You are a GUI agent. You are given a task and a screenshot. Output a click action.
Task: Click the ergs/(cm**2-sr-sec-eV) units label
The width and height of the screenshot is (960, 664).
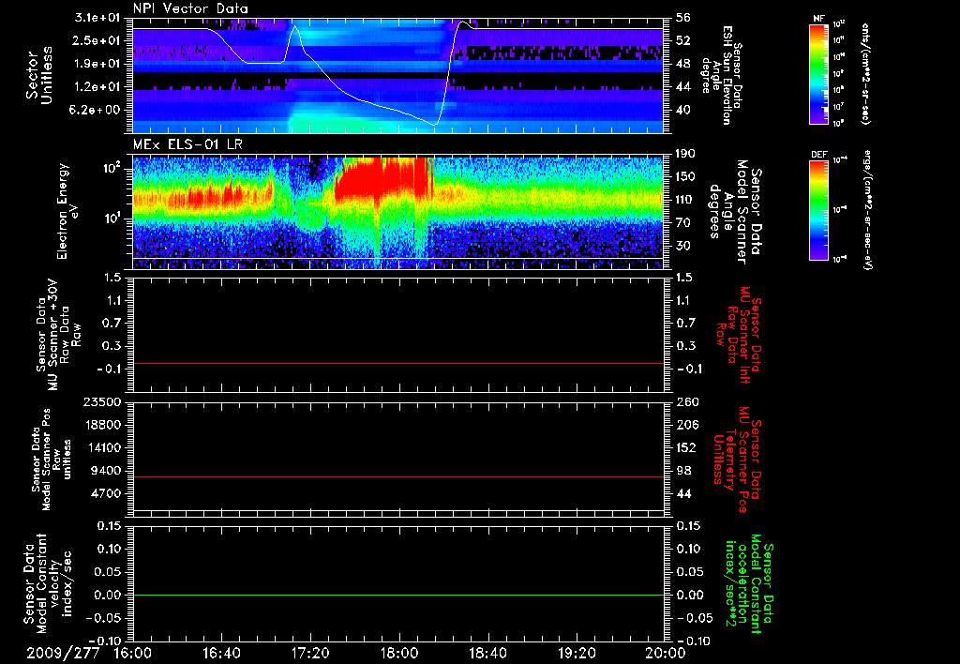pyautogui.click(x=866, y=209)
